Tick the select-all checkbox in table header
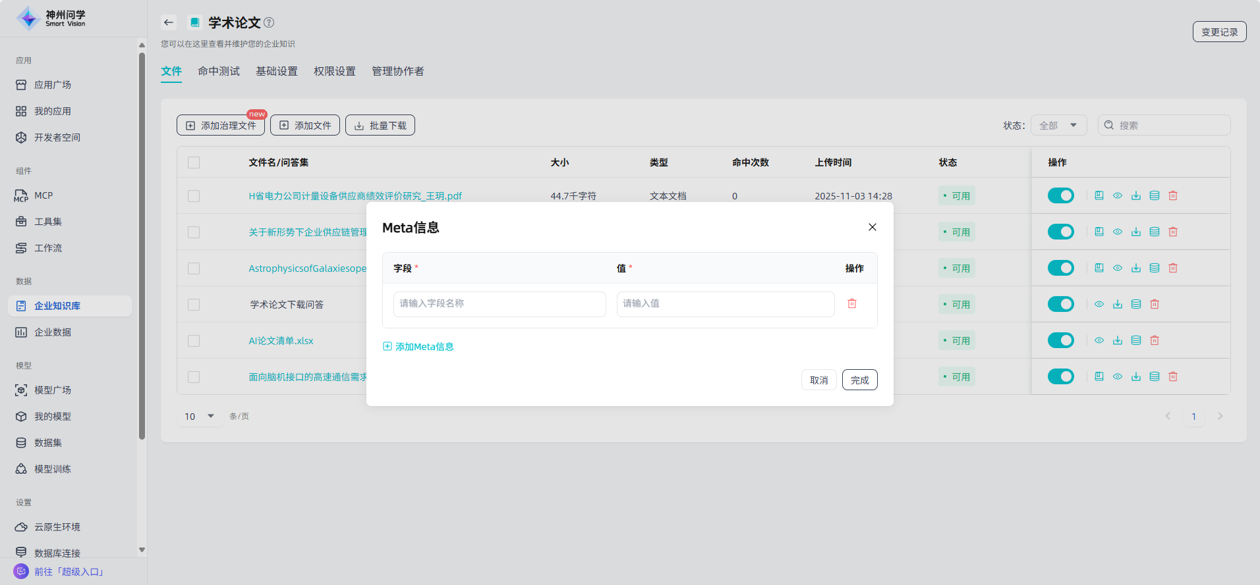1260x585 pixels. tap(194, 163)
